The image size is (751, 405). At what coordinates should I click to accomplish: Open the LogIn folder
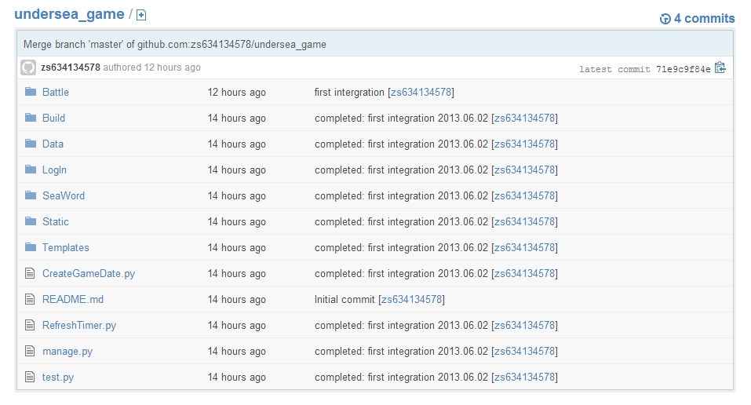[x=54, y=170]
